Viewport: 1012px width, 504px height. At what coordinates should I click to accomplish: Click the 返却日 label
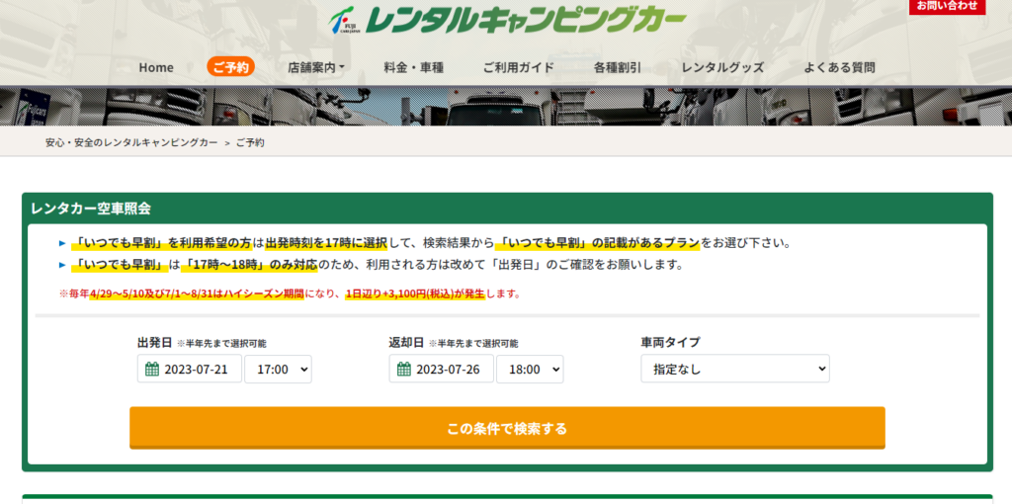(406, 342)
